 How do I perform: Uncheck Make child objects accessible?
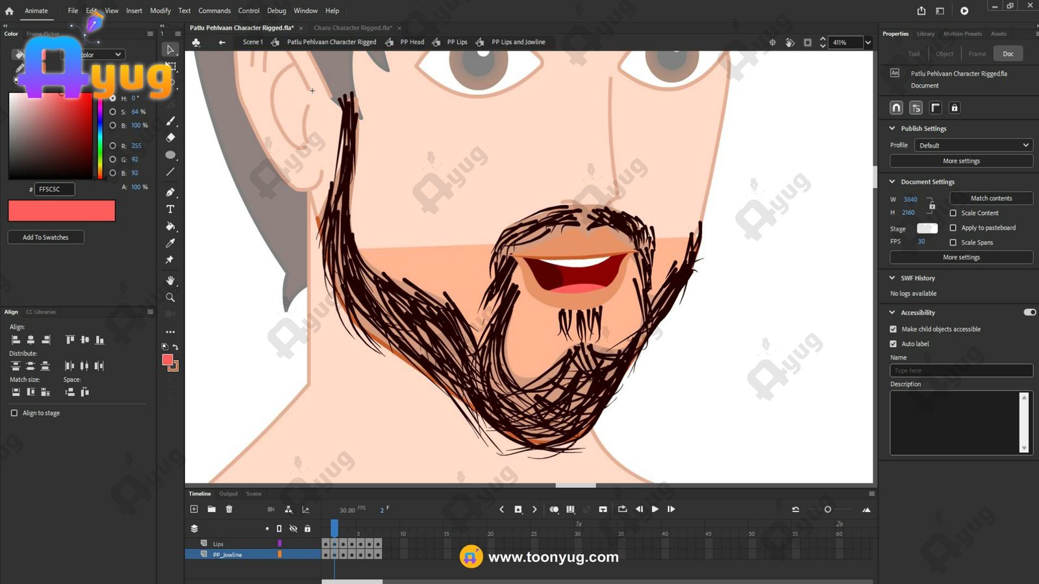(x=894, y=329)
